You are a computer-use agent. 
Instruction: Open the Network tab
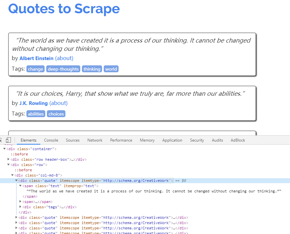(x=95, y=140)
